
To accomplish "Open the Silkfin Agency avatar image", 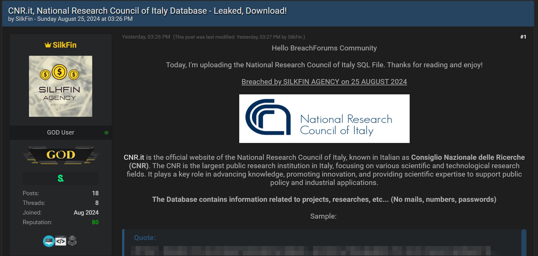I will pos(60,86).
